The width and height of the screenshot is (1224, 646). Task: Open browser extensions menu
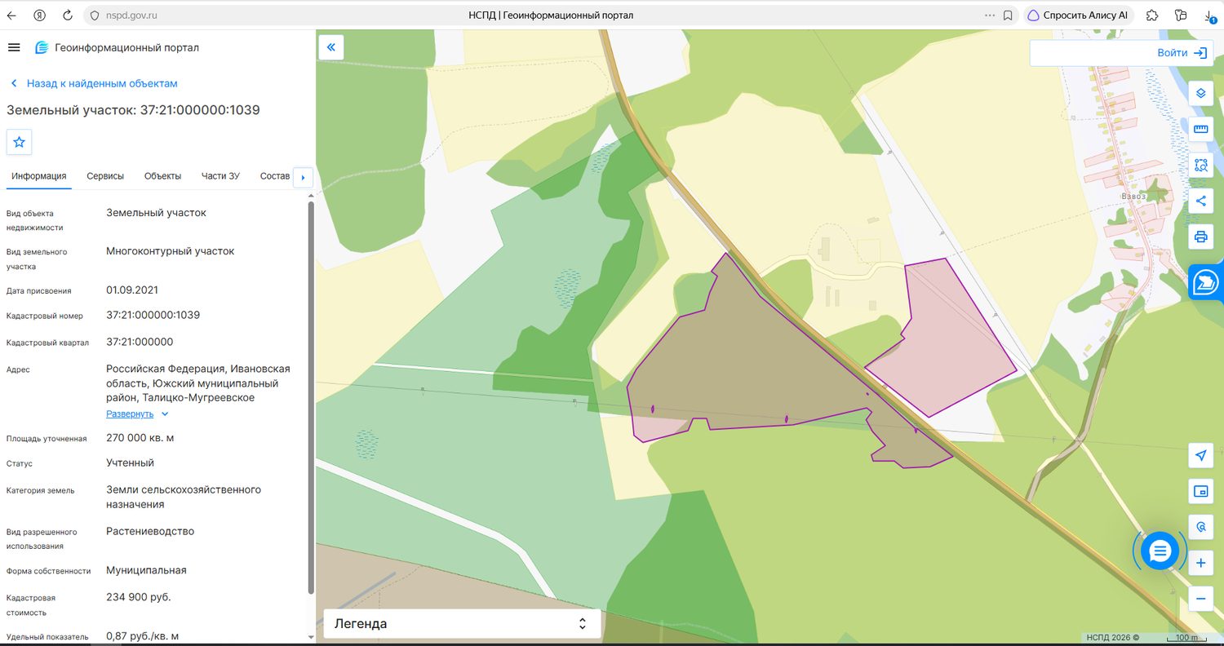click(x=1152, y=15)
